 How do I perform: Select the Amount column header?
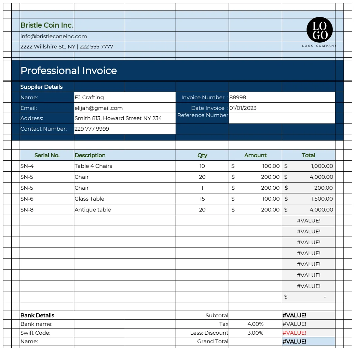pos(255,155)
